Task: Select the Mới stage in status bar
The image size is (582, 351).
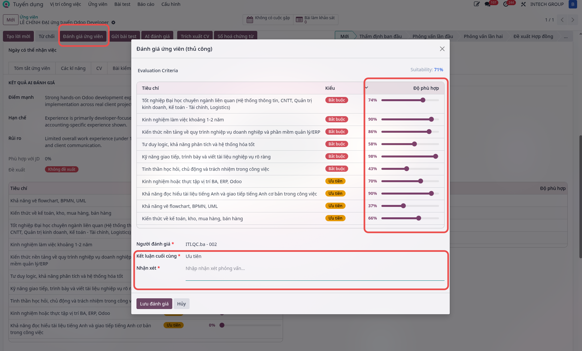Action: point(344,36)
